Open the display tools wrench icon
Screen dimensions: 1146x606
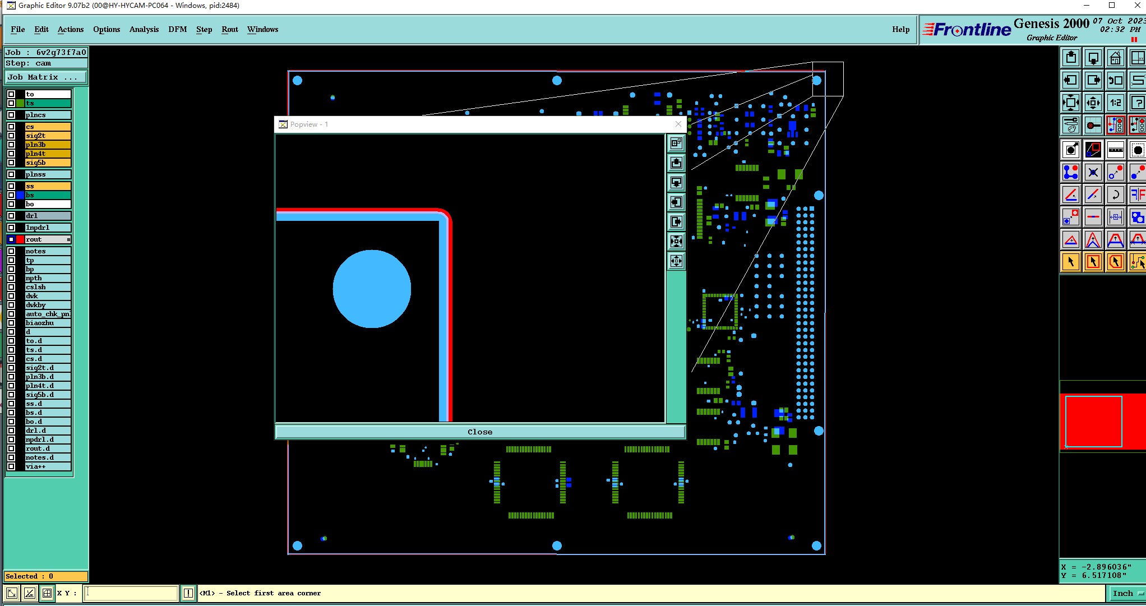pos(1071,125)
